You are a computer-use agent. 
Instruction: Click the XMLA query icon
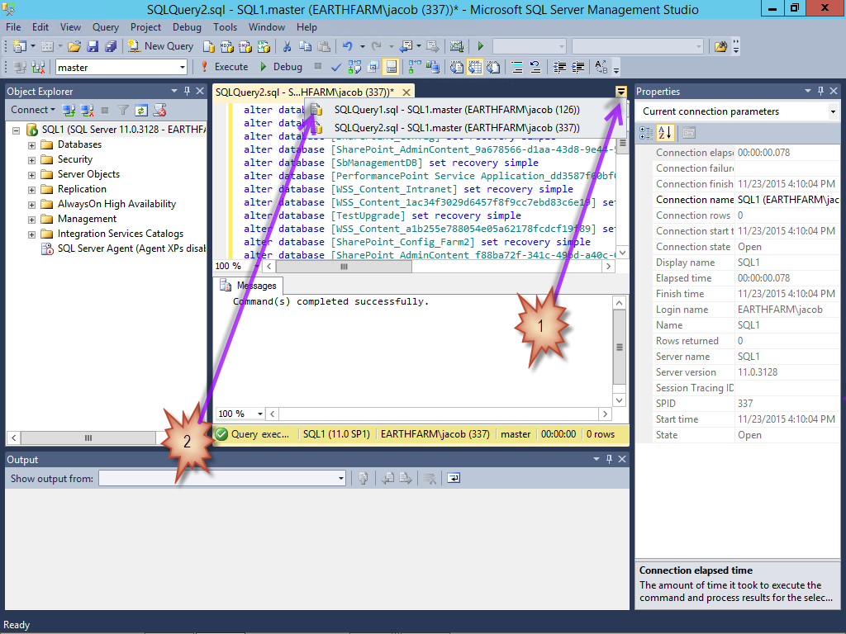click(x=264, y=47)
